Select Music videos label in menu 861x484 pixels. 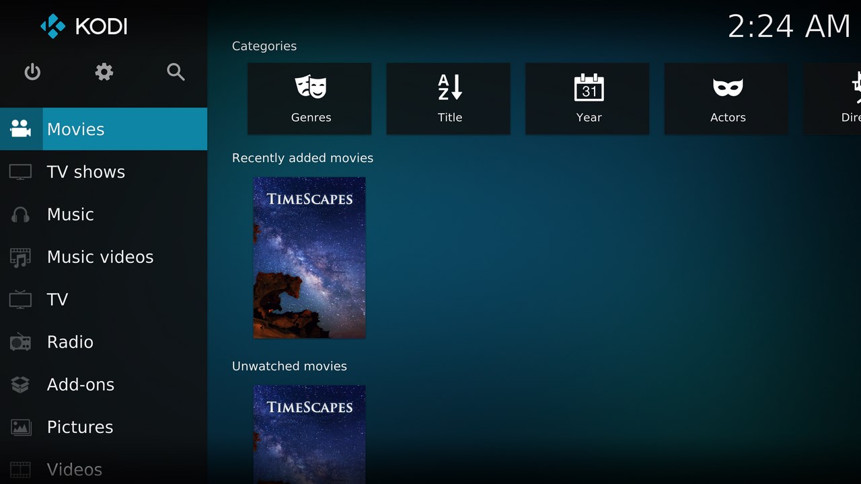tap(100, 257)
